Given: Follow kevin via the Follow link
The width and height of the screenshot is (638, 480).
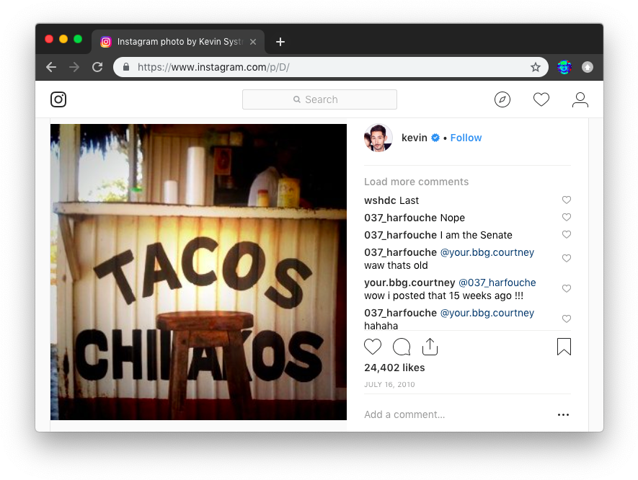Looking at the screenshot, I should click(466, 138).
